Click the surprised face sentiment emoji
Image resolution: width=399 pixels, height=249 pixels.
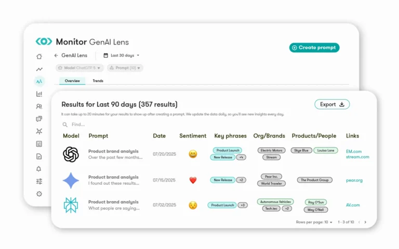[193, 205]
